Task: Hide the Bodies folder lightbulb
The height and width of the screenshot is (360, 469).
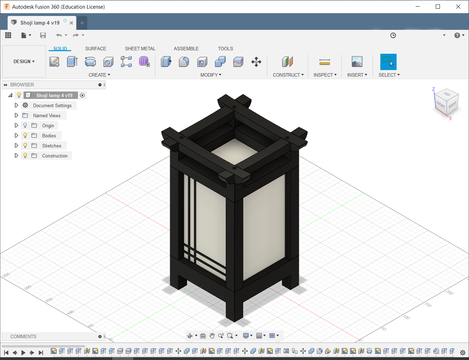Action: click(x=25, y=136)
